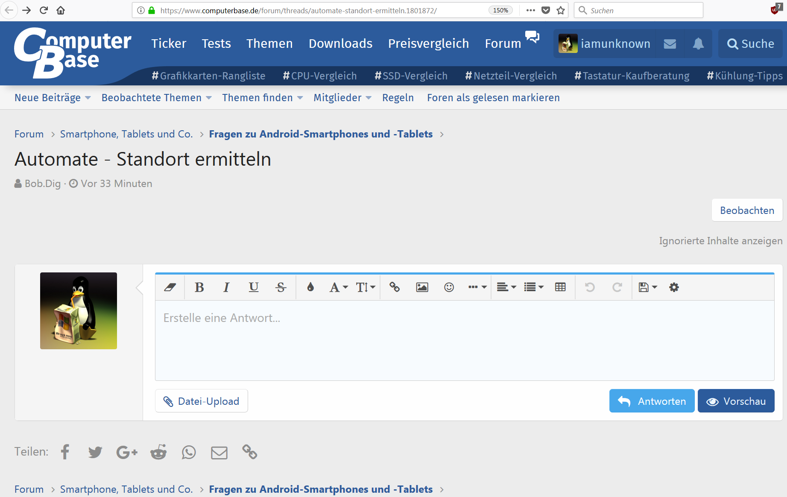Open the text color drop picker
The height and width of the screenshot is (497, 787).
tap(310, 287)
